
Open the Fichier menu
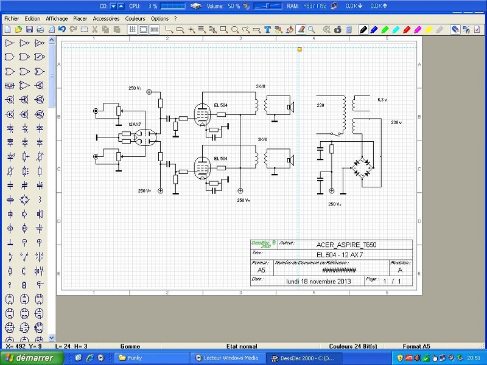pos(12,19)
